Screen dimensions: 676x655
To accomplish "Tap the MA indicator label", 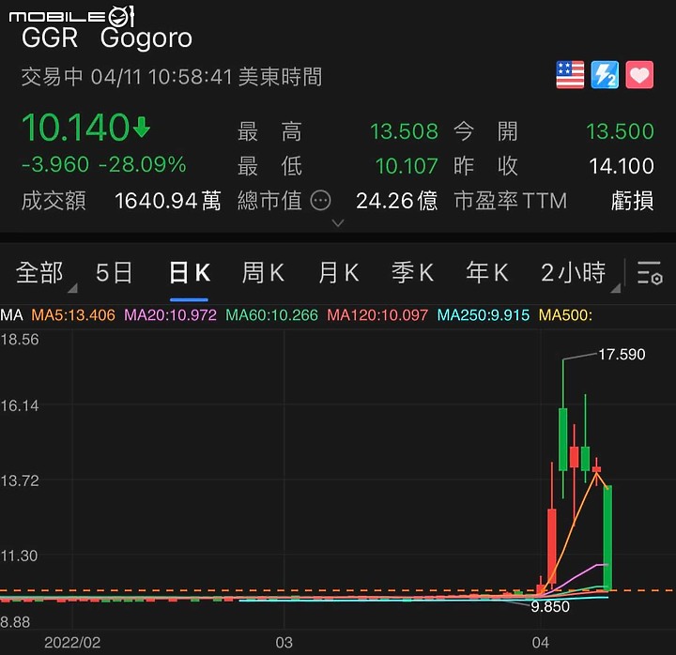I will [12, 315].
